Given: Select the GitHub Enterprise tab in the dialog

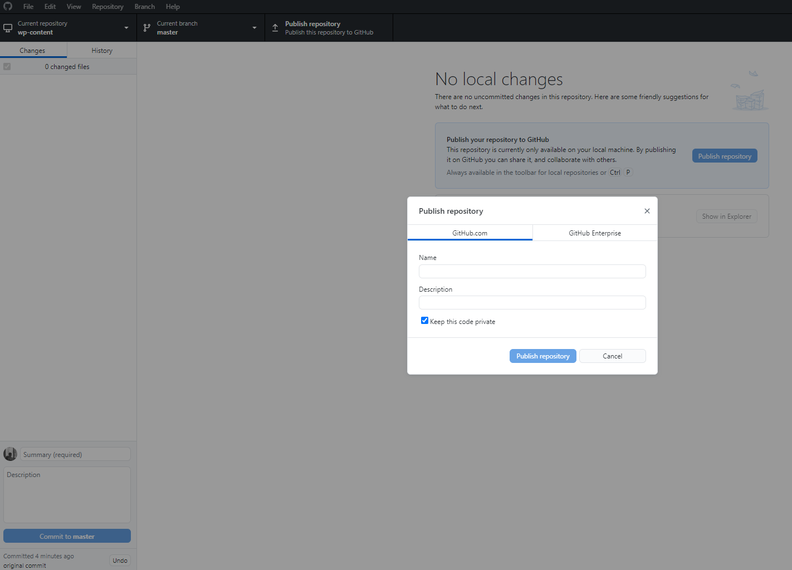Looking at the screenshot, I should pyautogui.click(x=595, y=233).
